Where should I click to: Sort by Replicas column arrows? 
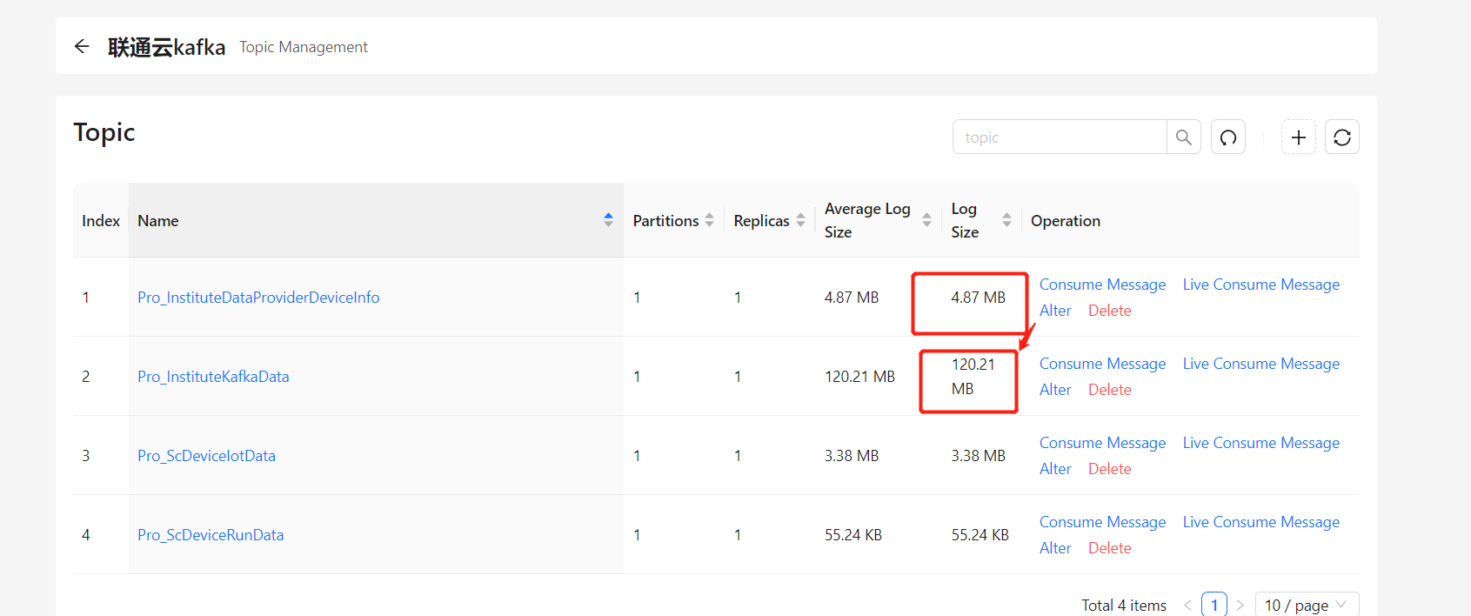coord(800,220)
